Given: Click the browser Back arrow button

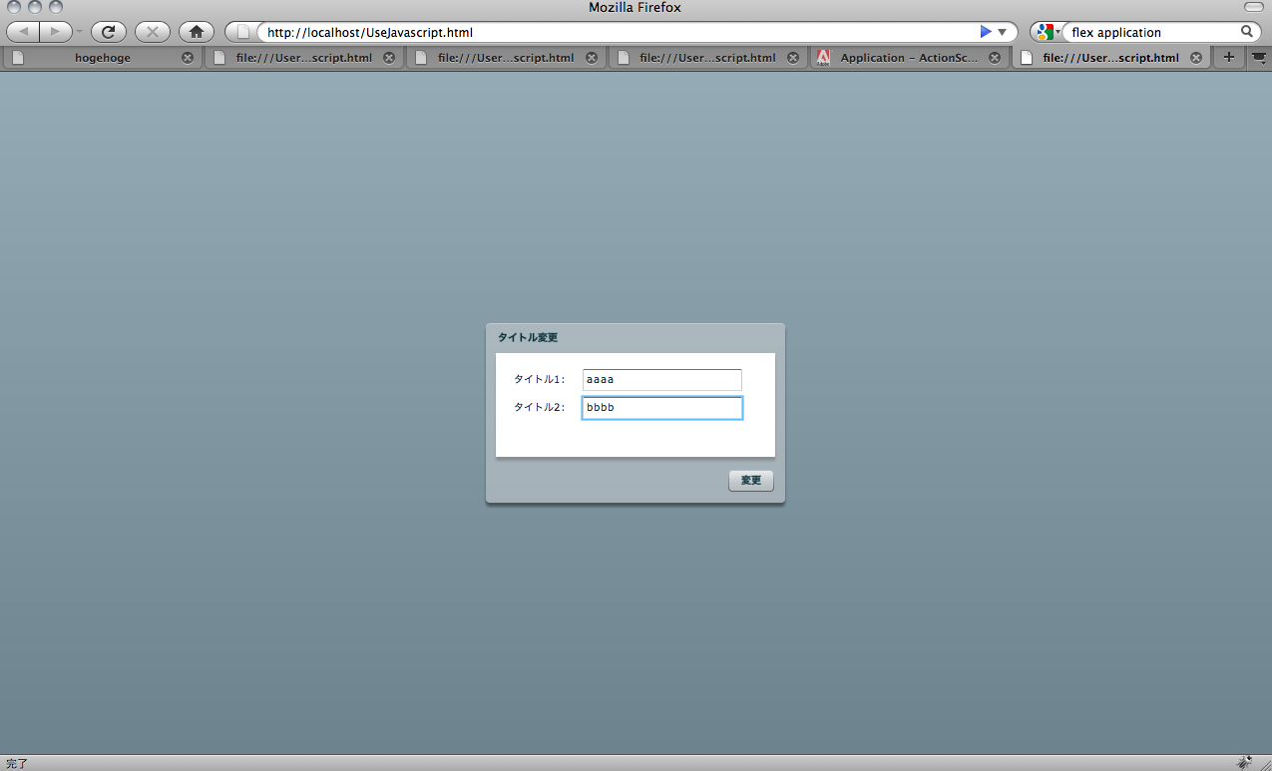Looking at the screenshot, I should (x=23, y=32).
